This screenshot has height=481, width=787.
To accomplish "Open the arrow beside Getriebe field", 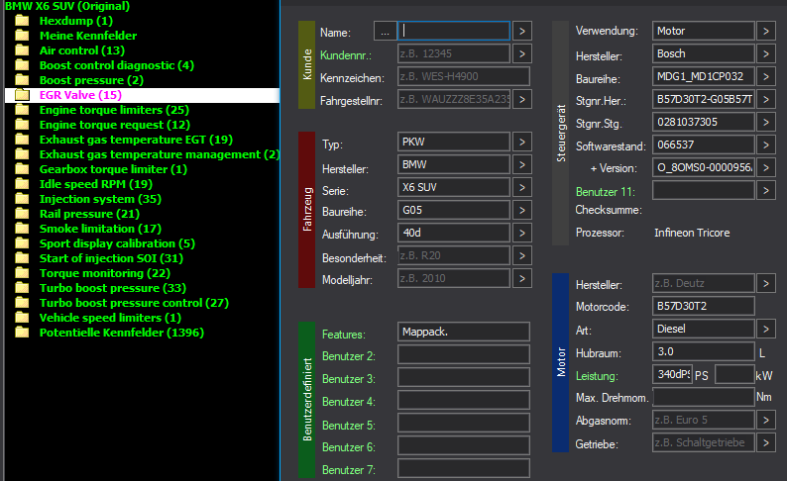I will (x=766, y=443).
